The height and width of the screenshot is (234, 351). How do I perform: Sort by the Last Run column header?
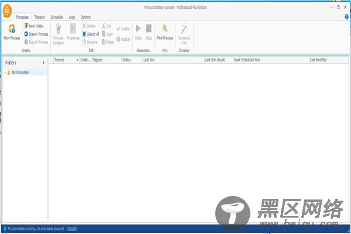(x=174, y=60)
